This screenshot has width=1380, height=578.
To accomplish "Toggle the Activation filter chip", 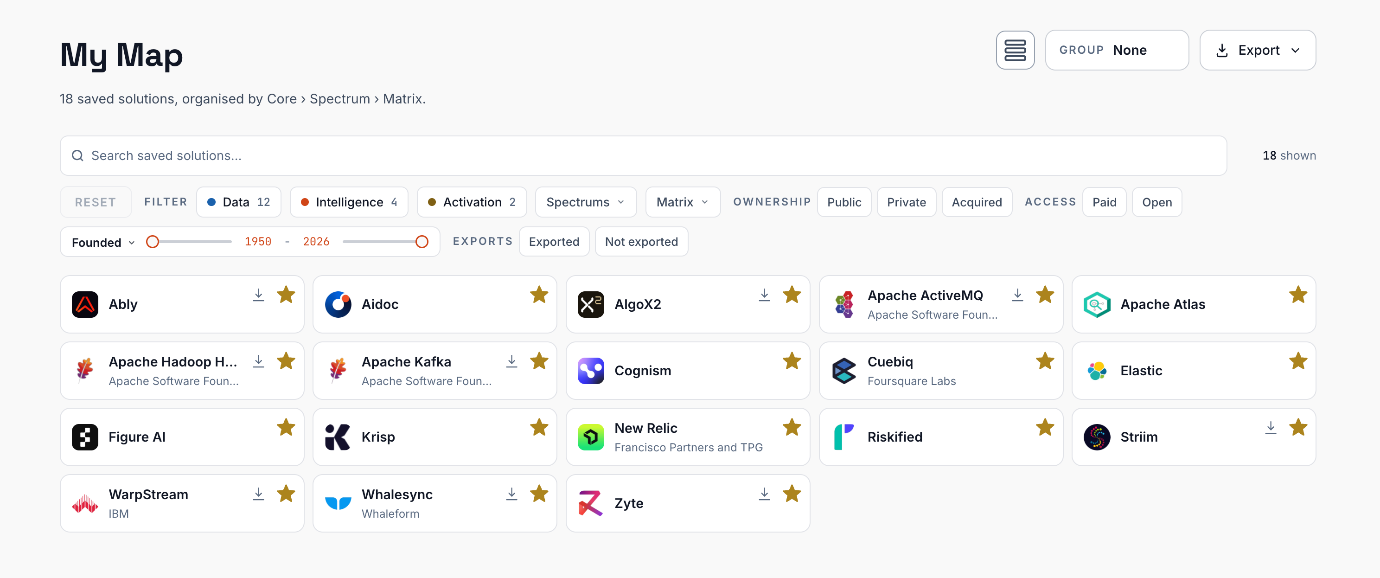I will click(x=472, y=203).
